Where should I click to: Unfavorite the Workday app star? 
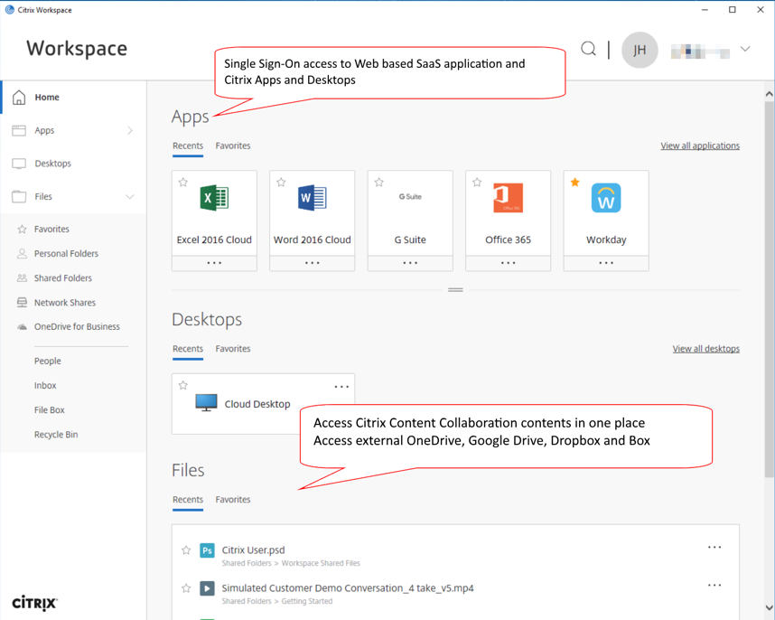pos(574,183)
